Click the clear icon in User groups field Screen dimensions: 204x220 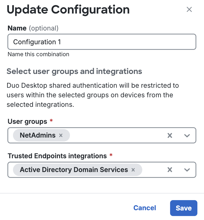[170, 135]
